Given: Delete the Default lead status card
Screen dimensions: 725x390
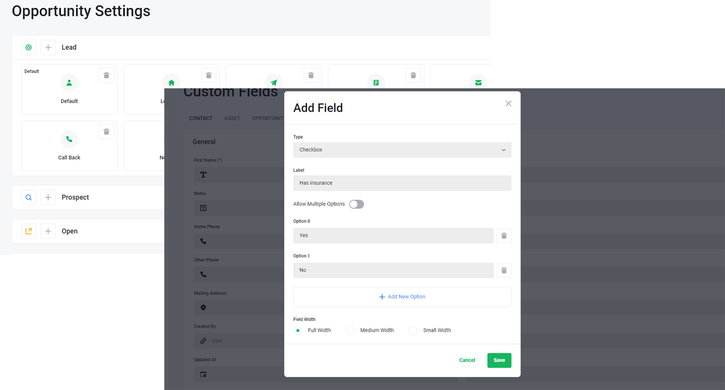Looking at the screenshot, I should tap(107, 75).
